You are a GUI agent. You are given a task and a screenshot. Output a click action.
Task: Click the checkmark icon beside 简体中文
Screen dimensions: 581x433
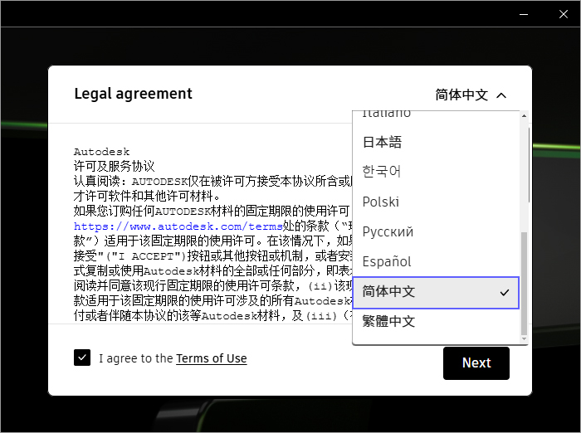click(505, 293)
